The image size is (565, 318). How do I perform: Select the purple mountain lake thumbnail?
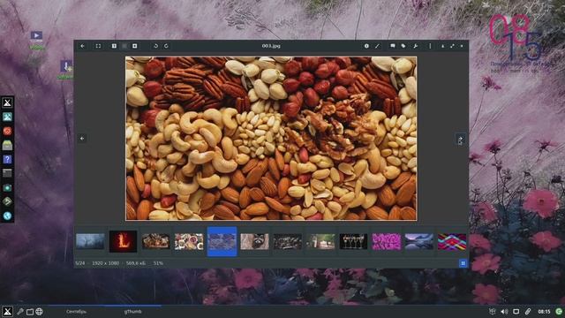coord(419,241)
